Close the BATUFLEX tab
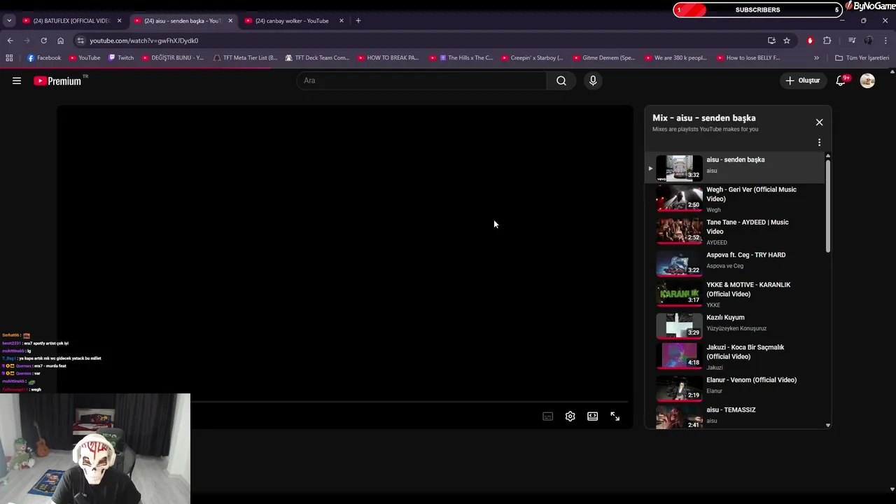 (119, 21)
